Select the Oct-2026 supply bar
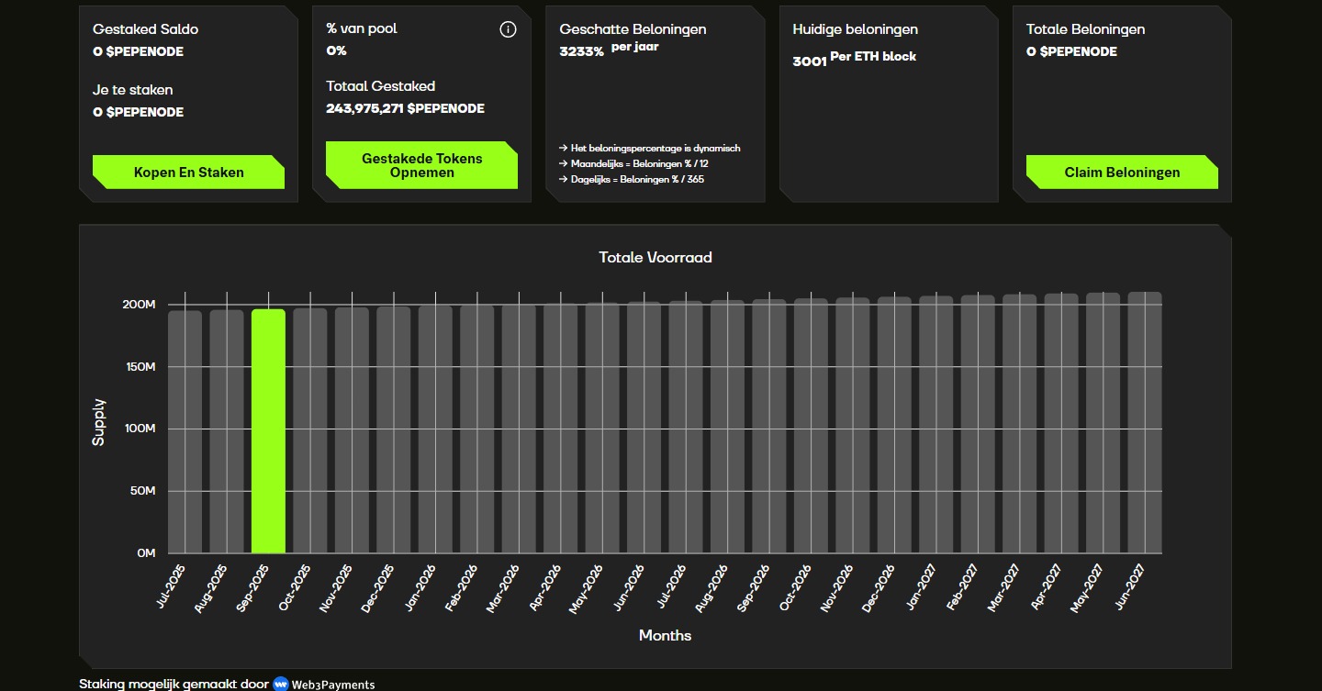This screenshot has height=691, width=1322. click(812, 426)
